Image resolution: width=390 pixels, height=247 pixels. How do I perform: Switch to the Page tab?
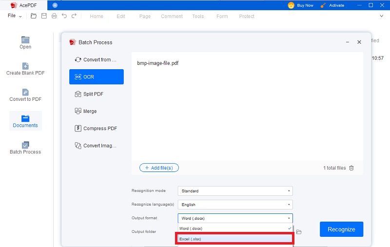[145, 17]
